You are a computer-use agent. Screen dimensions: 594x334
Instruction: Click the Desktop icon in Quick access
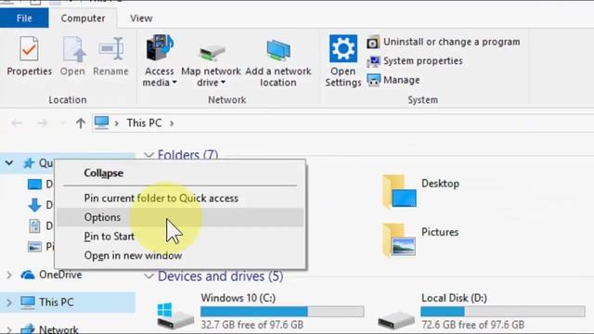point(34,185)
